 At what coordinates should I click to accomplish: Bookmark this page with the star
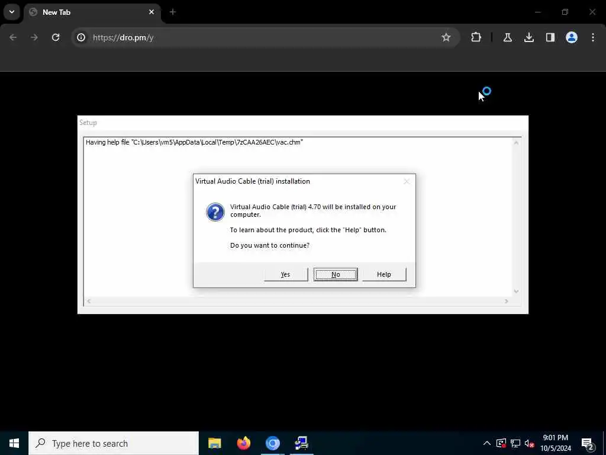(x=446, y=37)
